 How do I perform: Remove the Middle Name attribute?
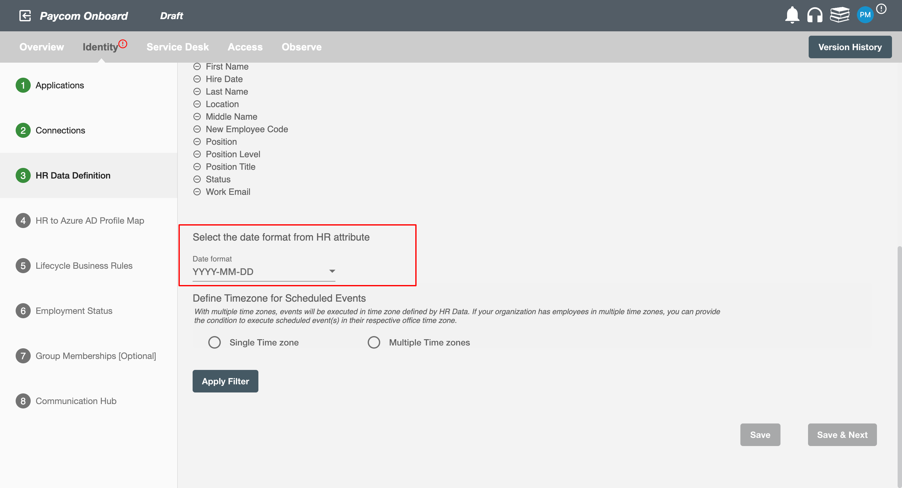[x=197, y=117]
